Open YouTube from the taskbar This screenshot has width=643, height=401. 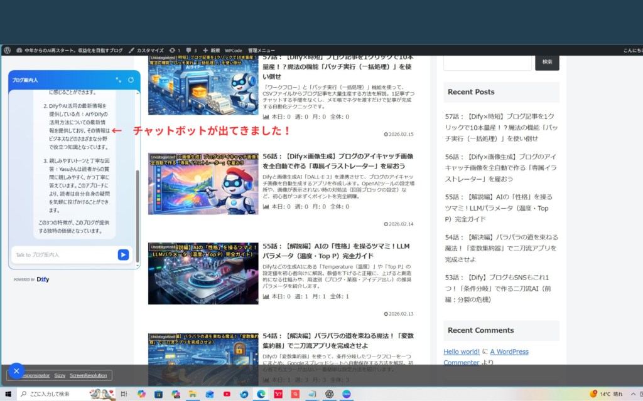point(227,393)
